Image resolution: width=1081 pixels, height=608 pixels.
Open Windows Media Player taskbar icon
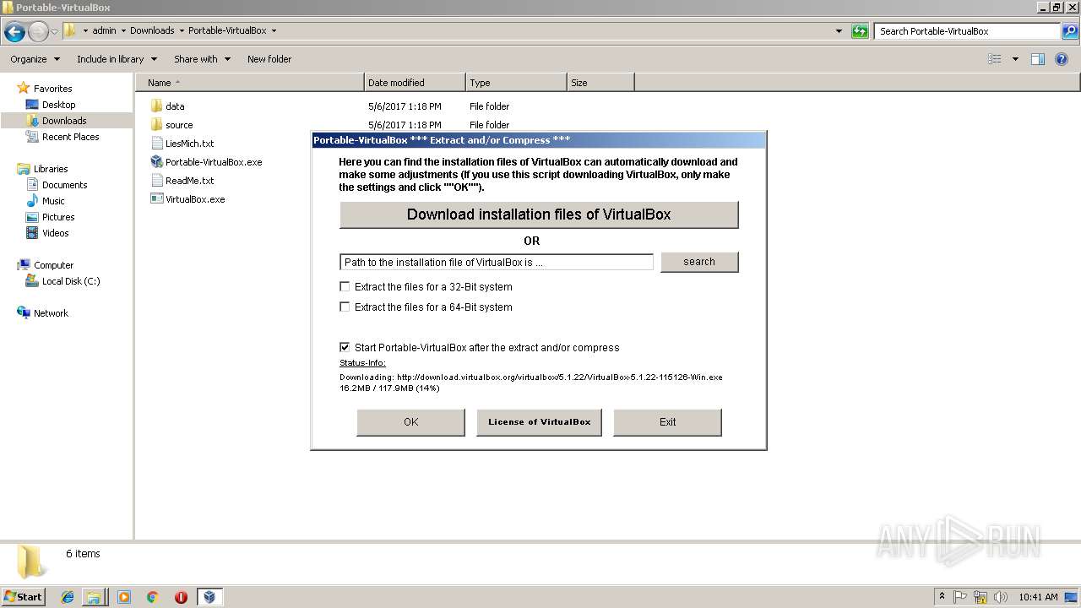124,597
